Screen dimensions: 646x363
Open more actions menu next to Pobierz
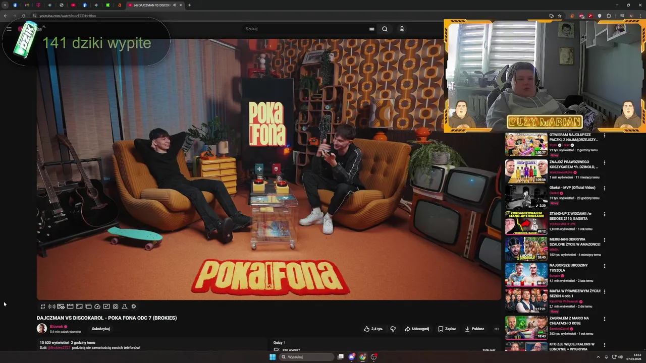click(x=497, y=329)
